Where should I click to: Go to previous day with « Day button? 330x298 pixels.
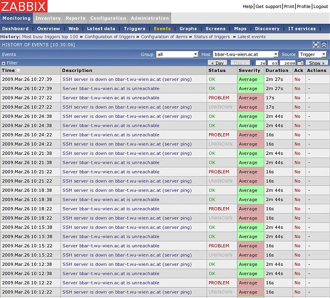point(218,63)
